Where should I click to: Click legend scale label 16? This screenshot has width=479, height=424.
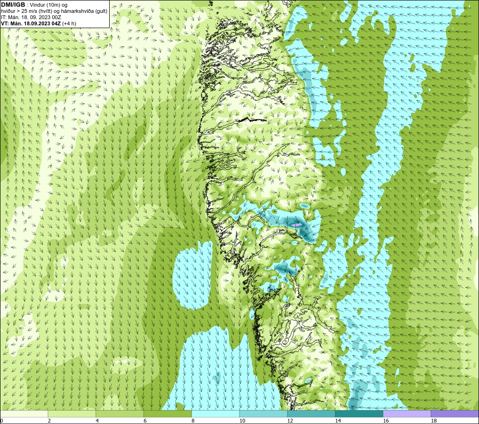pos(386,421)
